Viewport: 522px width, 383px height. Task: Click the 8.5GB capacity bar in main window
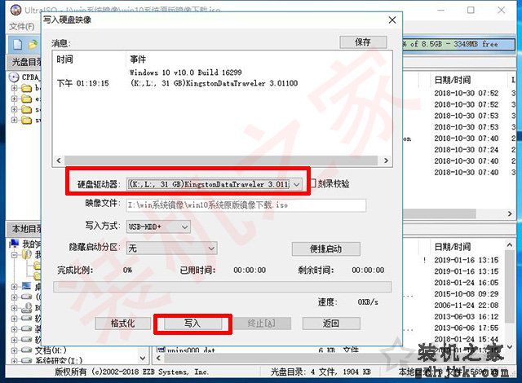pos(458,44)
